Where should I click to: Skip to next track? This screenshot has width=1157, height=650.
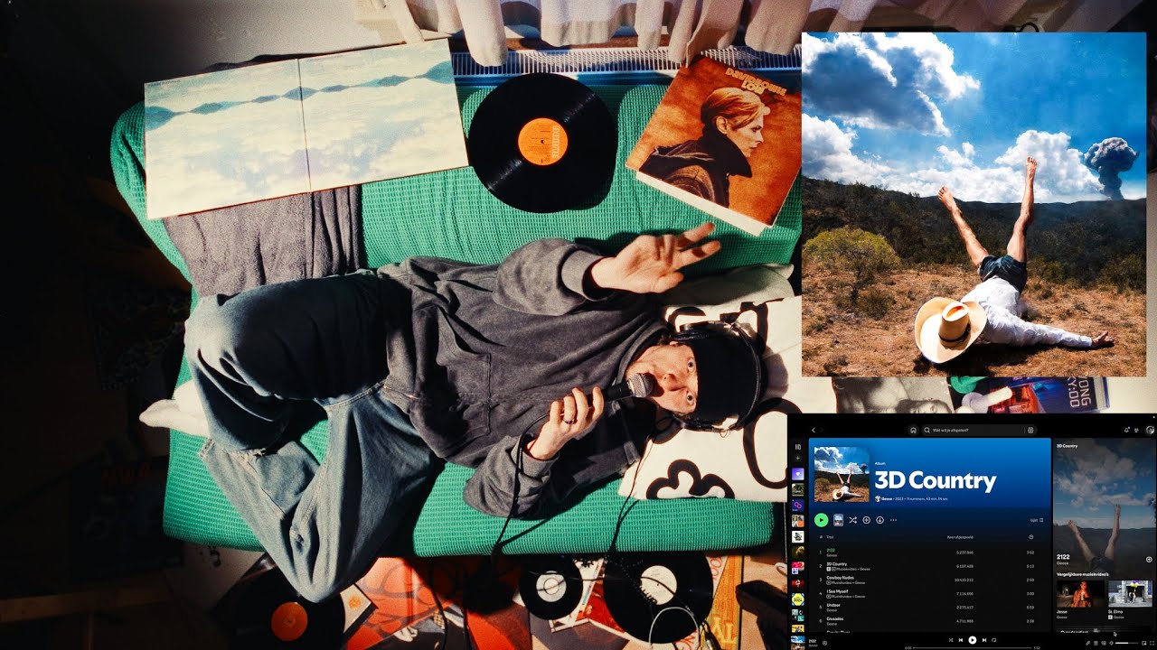984,640
